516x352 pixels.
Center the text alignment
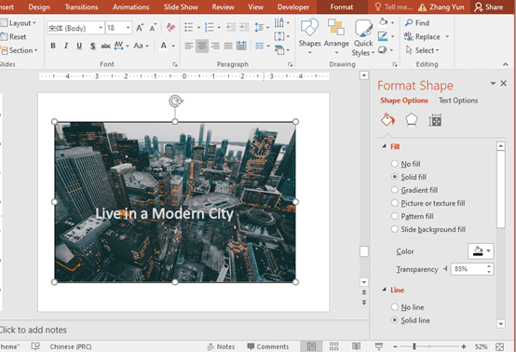click(202, 46)
